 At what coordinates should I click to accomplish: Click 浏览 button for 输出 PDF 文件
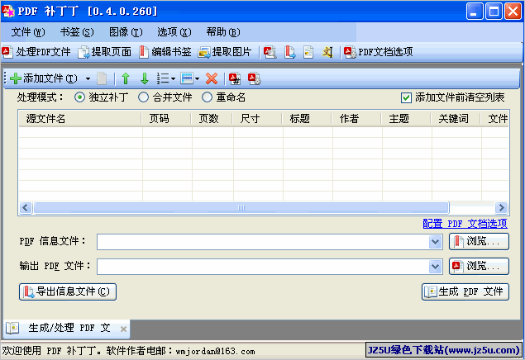coord(479,266)
